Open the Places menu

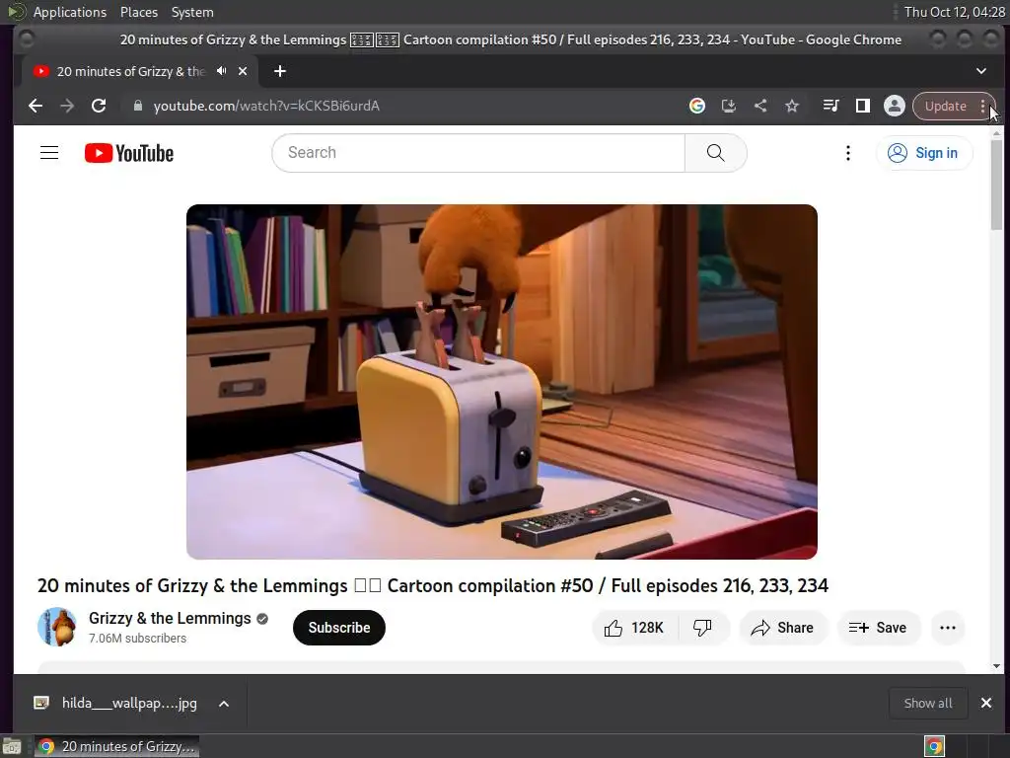(x=138, y=12)
